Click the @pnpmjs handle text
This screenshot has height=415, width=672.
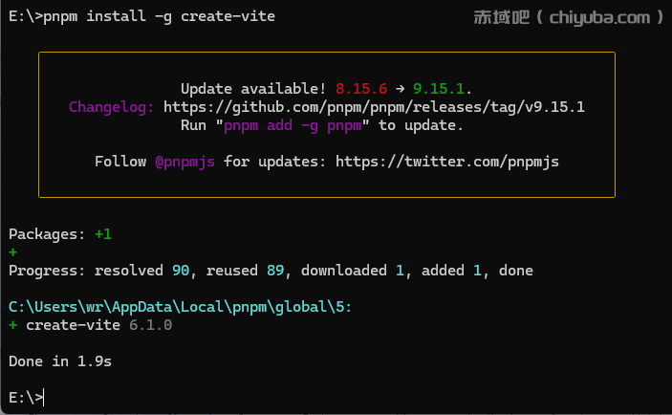coord(184,162)
